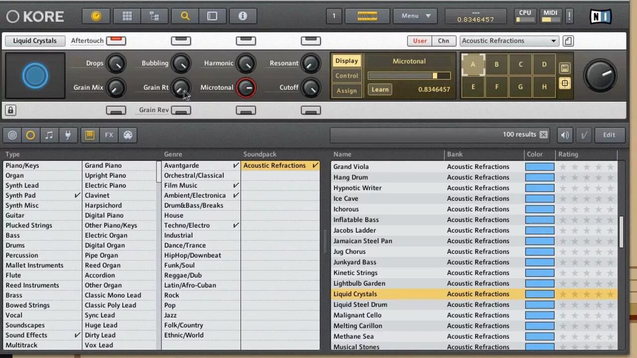Uncheck the Avantgarde genre
The height and width of the screenshot is (358, 637).
pos(201,166)
